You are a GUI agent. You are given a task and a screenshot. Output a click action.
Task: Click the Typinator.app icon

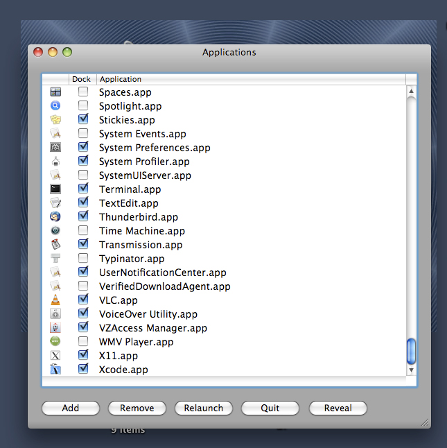pyautogui.click(x=55, y=258)
